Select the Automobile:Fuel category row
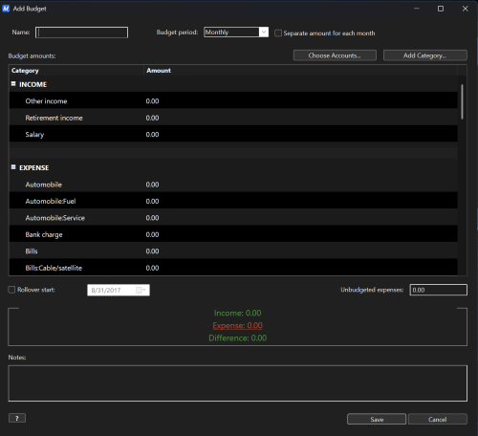Image resolution: width=478 pixels, height=436 pixels. click(233, 201)
